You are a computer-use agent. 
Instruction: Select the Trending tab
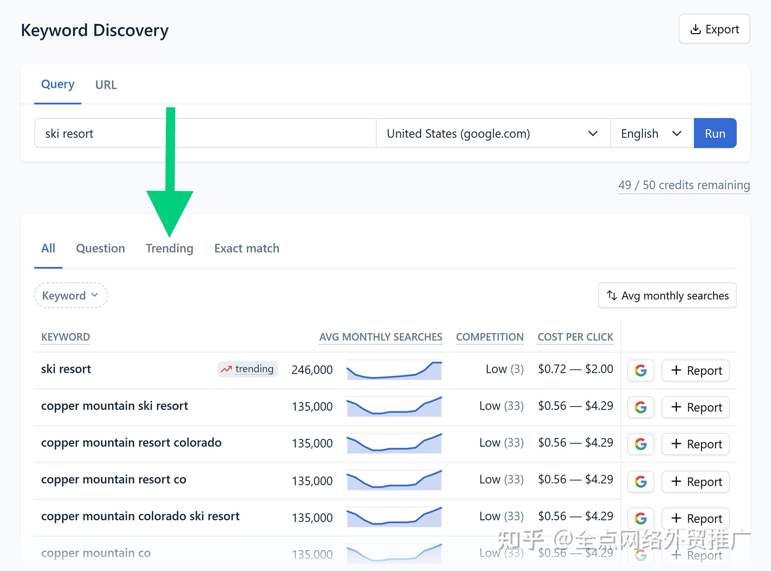[169, 249]
